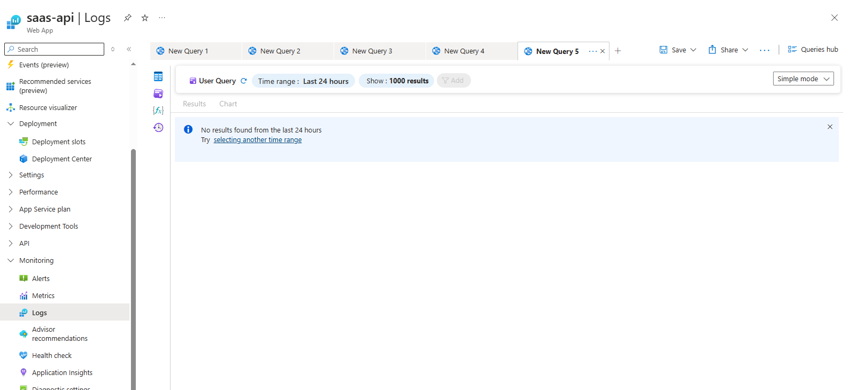Add saas-api Logs to favorites star

click(x=144, y=18)
